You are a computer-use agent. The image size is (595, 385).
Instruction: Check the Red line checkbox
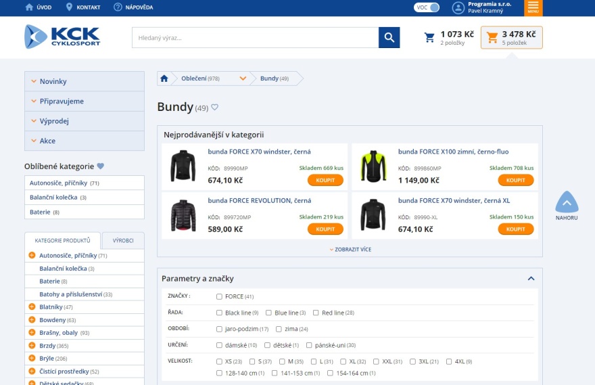(x=316, y=313)
